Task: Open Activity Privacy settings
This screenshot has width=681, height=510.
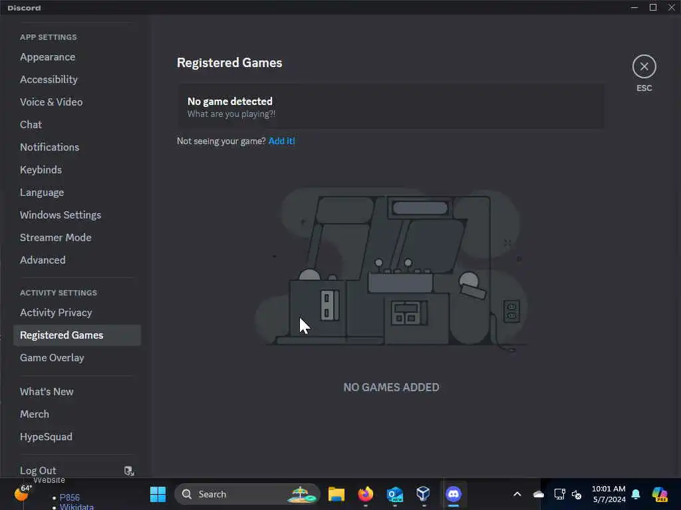Action: click(x=56, y=313)
